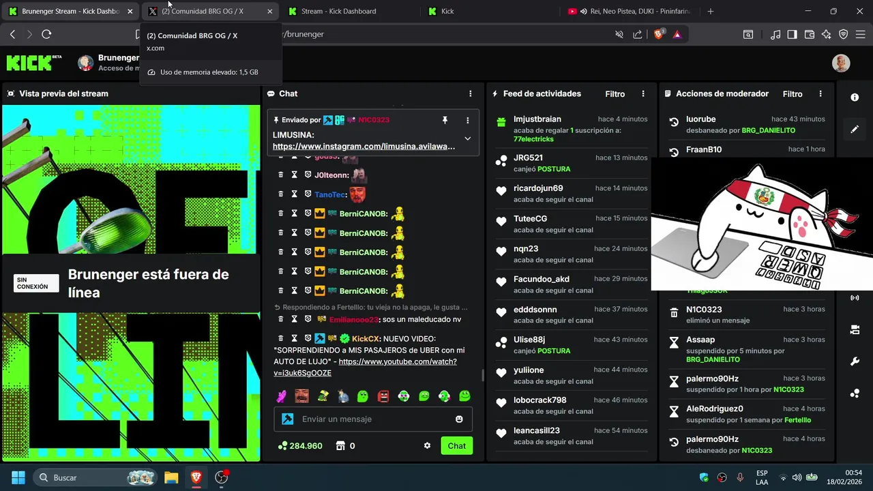Open Brave Shields icon

click(x=659, y=34)
